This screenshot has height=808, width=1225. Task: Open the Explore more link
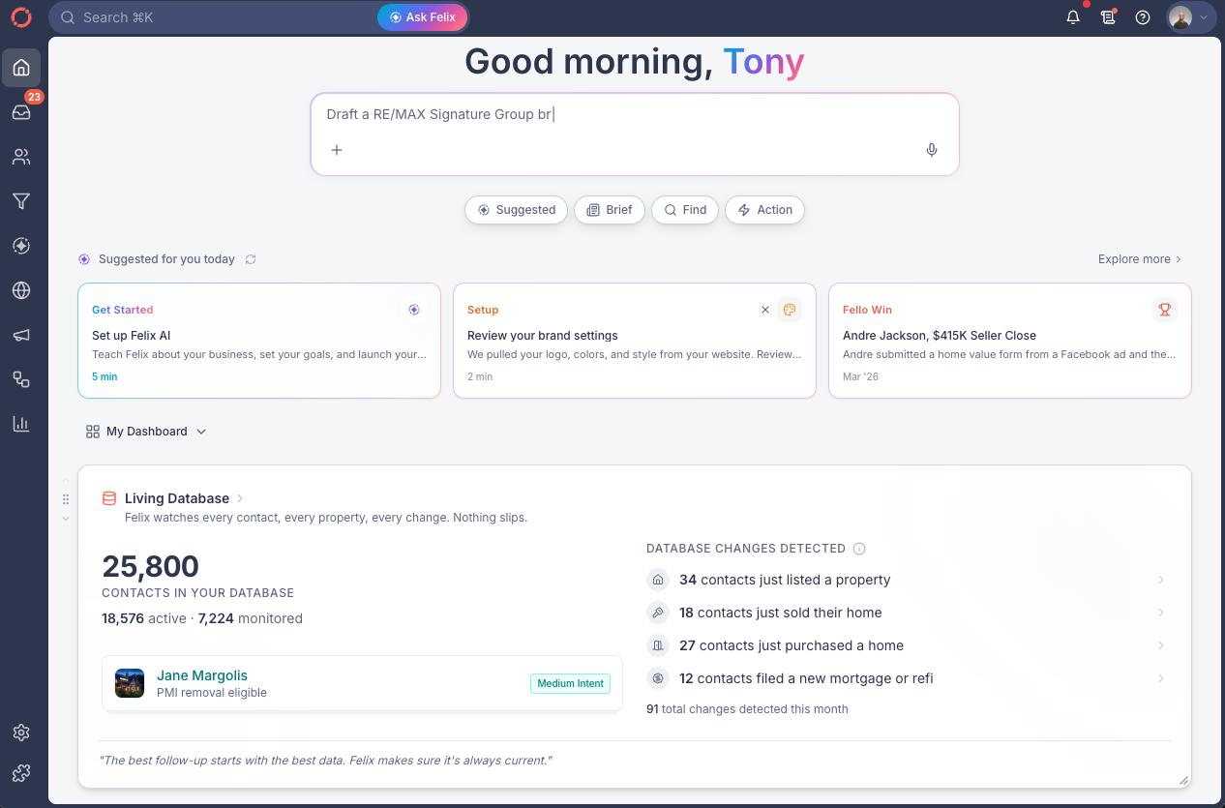tap(1140, 259)
